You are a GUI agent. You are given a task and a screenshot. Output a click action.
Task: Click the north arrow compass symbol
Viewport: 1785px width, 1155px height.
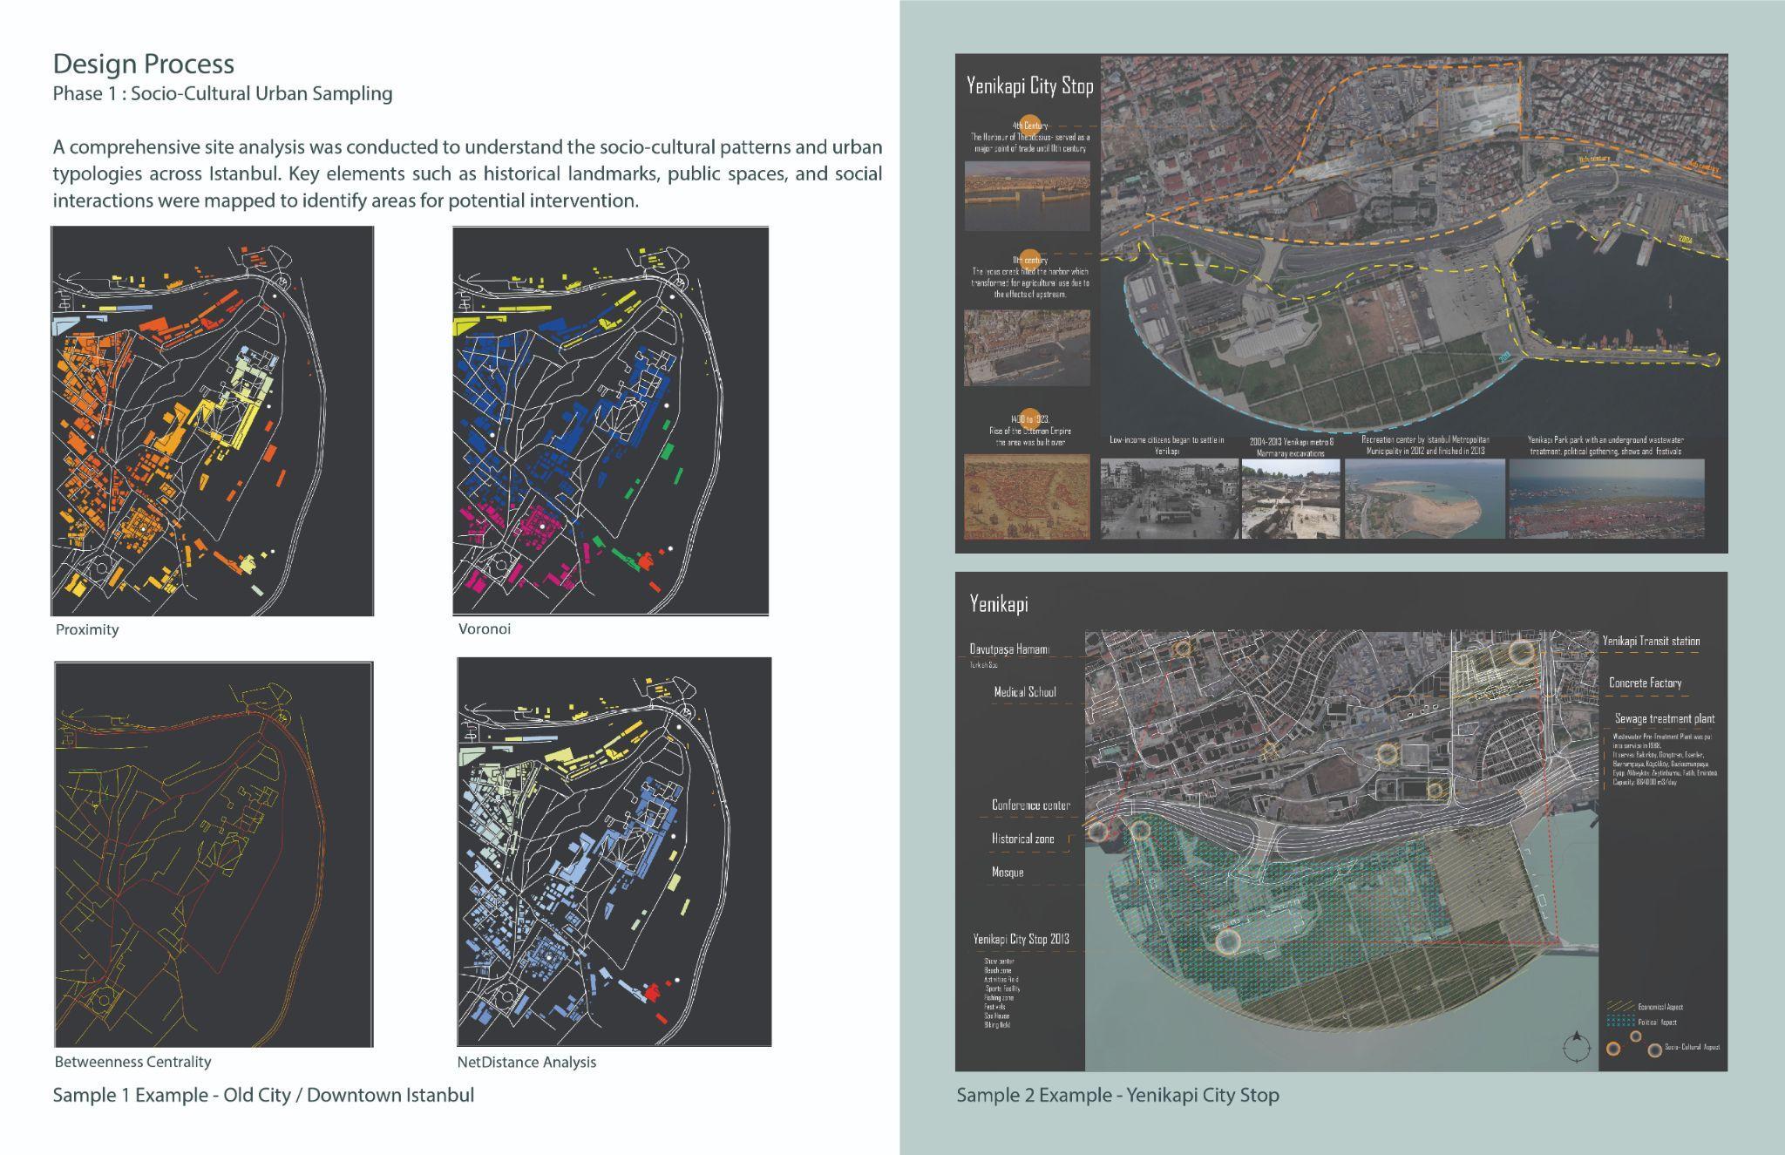(1576, 1046)
